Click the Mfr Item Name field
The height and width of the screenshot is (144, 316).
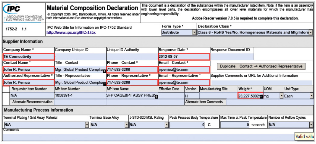(132, 96)
